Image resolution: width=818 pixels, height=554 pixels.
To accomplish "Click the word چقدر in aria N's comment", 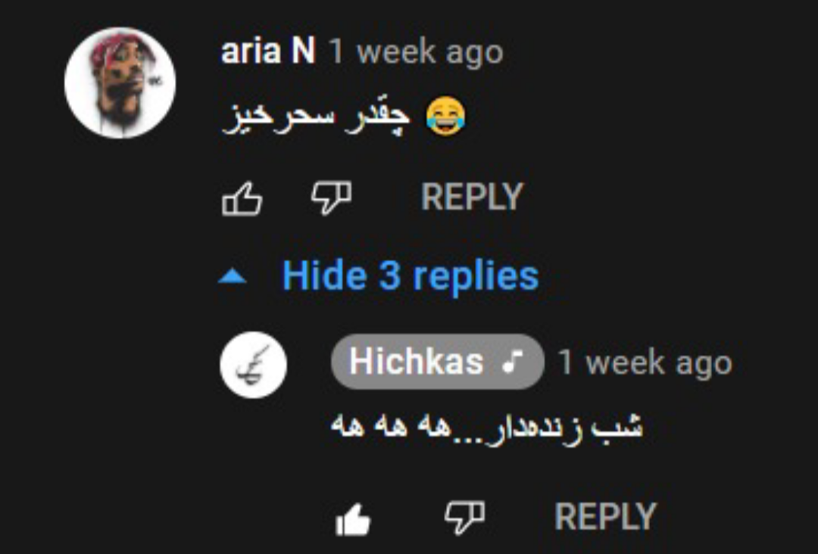I will [x=378, y=116].
